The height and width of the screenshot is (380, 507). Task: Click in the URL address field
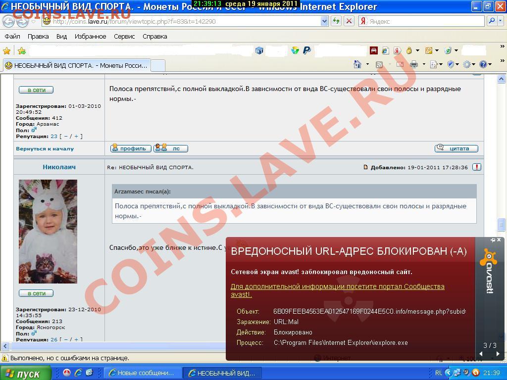[x=186, y=21]
